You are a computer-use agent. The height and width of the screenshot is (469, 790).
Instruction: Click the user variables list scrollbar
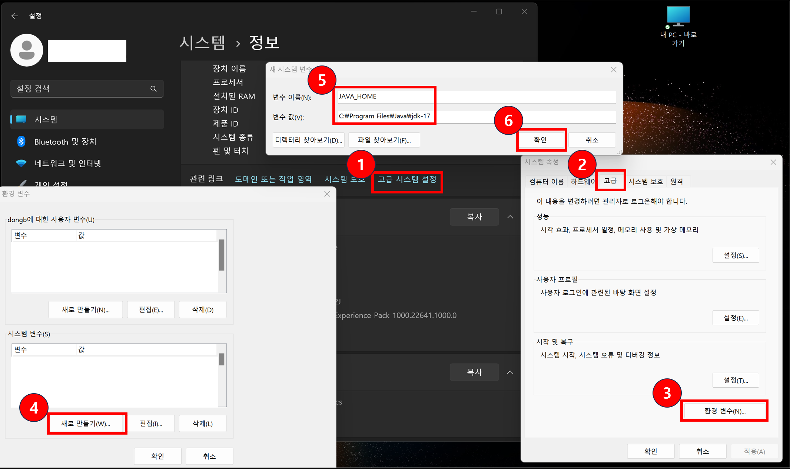222,255
